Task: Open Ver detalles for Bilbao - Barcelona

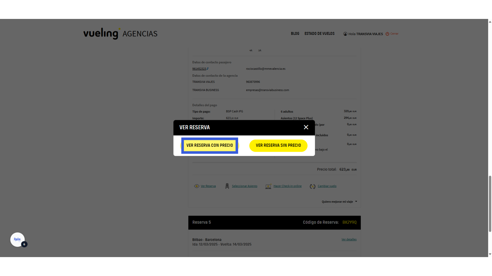Action: pos(349,239)
